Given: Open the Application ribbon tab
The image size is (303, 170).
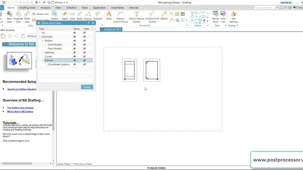Looking at the screenshot, I should click(99, 8).
